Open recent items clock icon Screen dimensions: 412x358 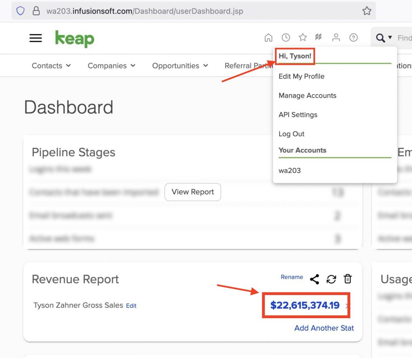[286, 37]
